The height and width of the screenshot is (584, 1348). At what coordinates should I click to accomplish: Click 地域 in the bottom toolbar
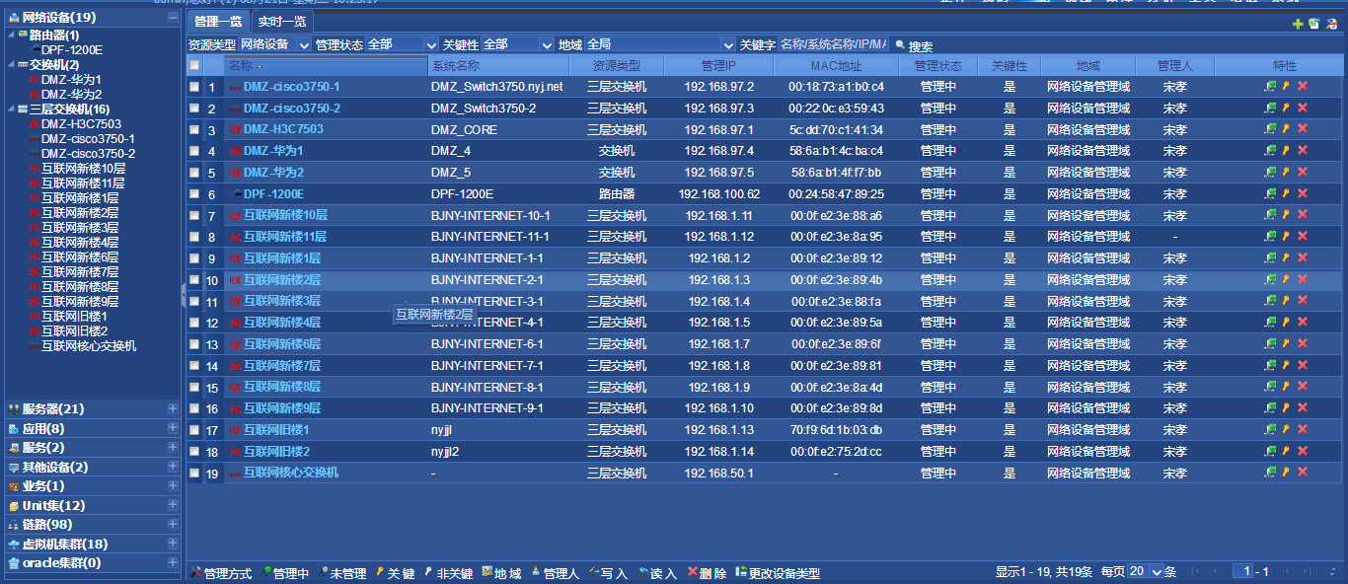pos(501,573)
